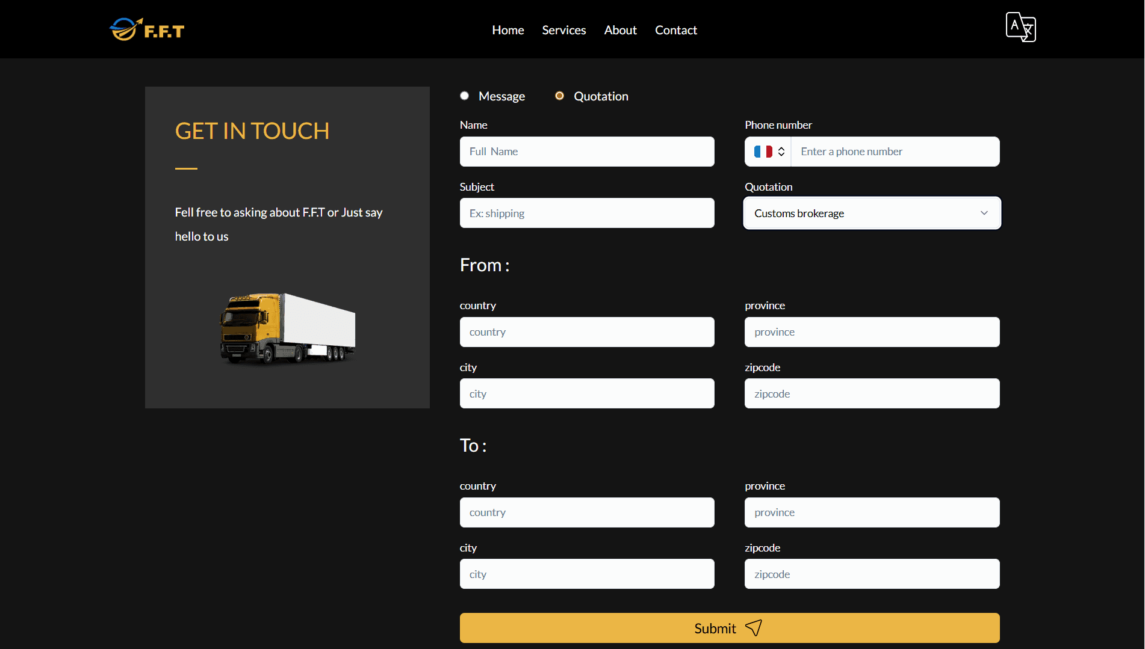Click the Subject input field

586,214
